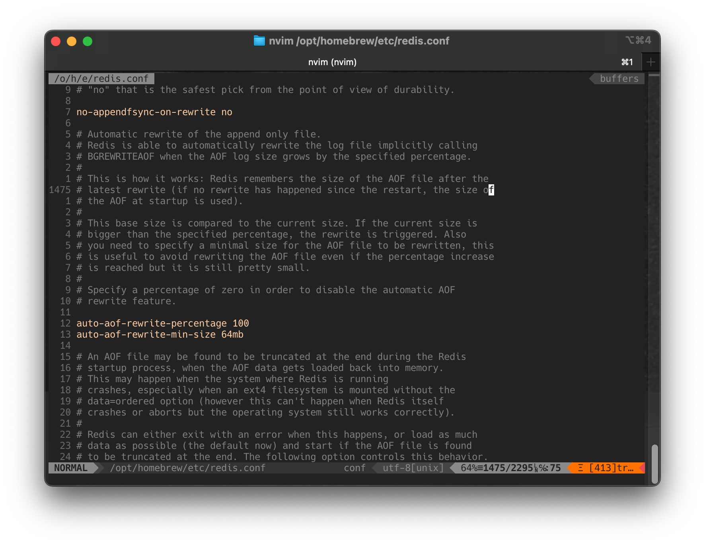Click '# Automatic rewrite of the append only file.'
The height and width of the screenshot is (545, 705).
tap(199, 134)
